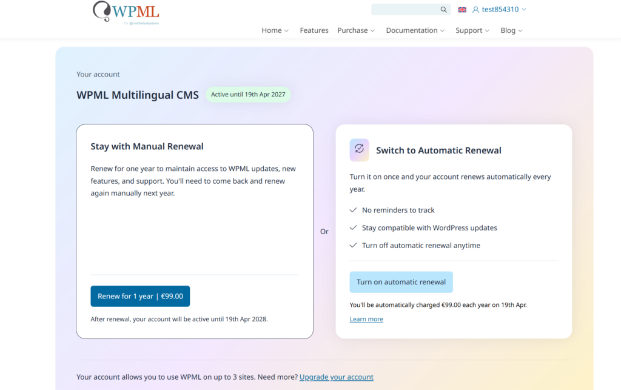The width and height of the screenshot is (621, 390).
Task: Click the checkmark beside No reminders to track
Action: click(352, 210)
